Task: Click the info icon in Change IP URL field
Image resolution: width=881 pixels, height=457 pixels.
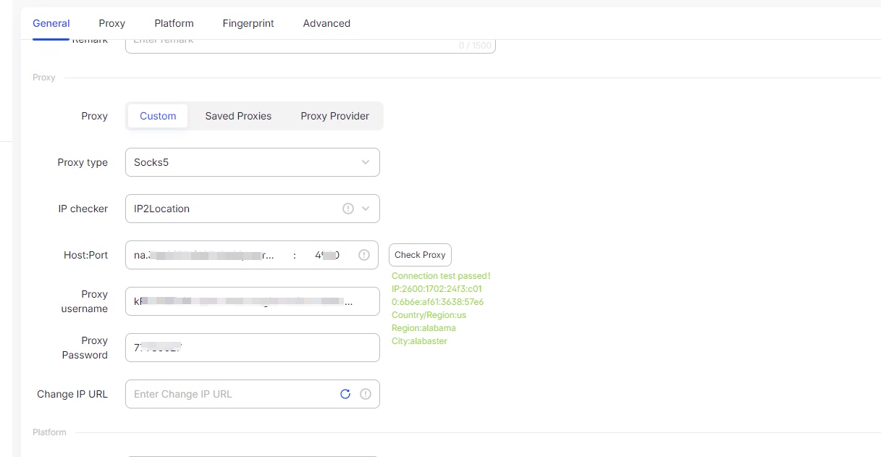Action: coord(366,394)
